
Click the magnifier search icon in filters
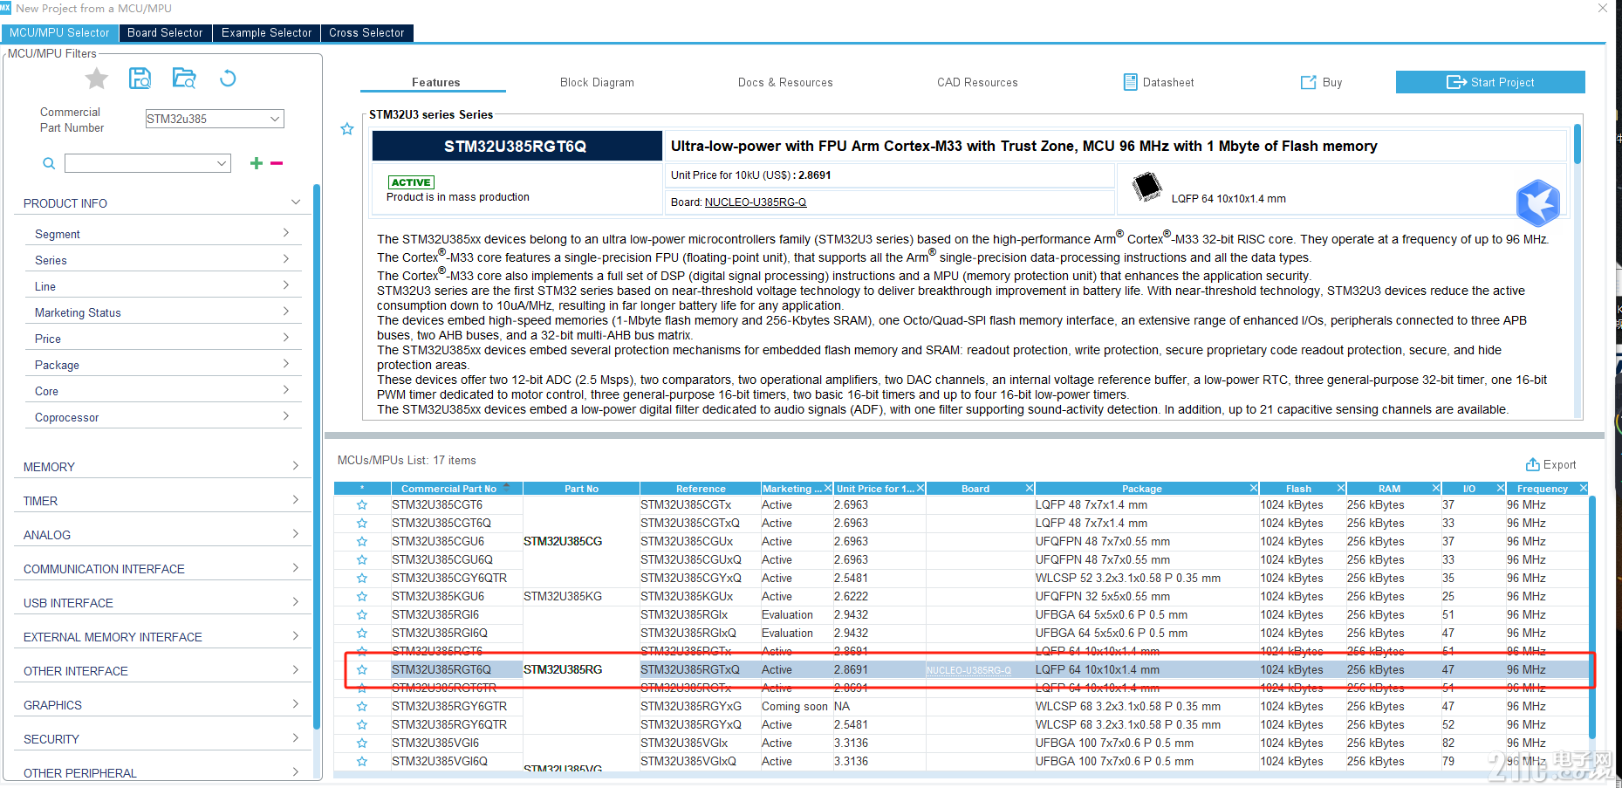[x=49, y=163]
